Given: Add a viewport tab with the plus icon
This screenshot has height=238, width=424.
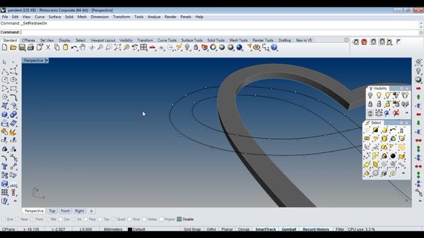Looking at the screenshot, I should pos(91,211).
